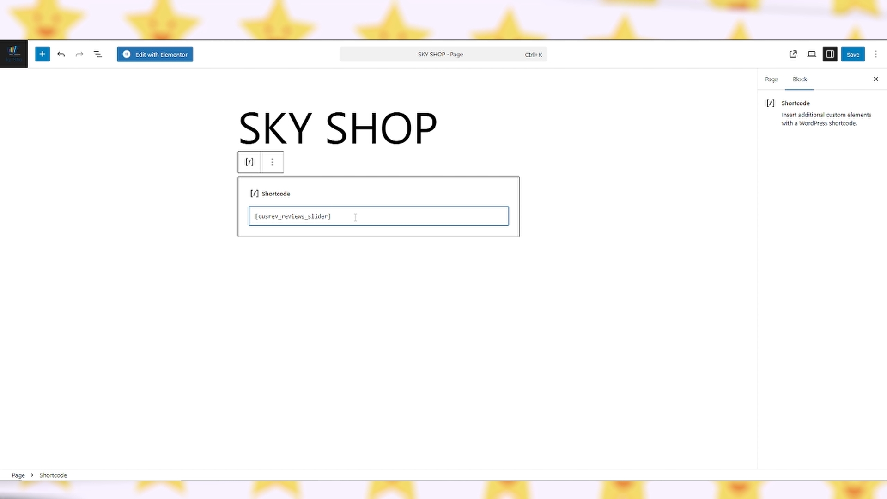Save the page
887x499 pixels.
853,54
